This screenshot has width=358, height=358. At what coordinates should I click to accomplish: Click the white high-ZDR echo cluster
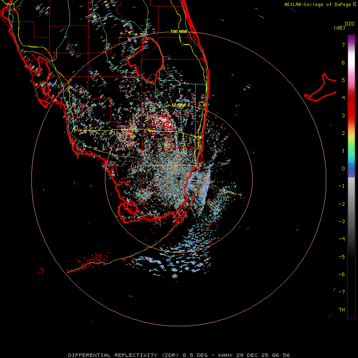[163, 121]
